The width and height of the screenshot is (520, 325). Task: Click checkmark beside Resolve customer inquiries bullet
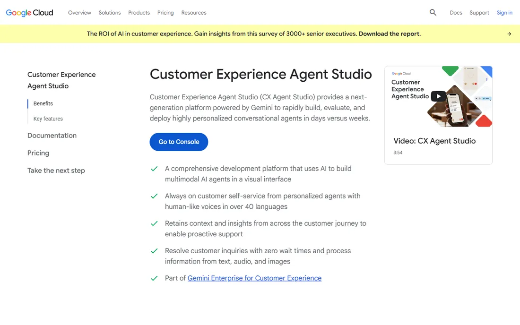[x=154, y=251]
